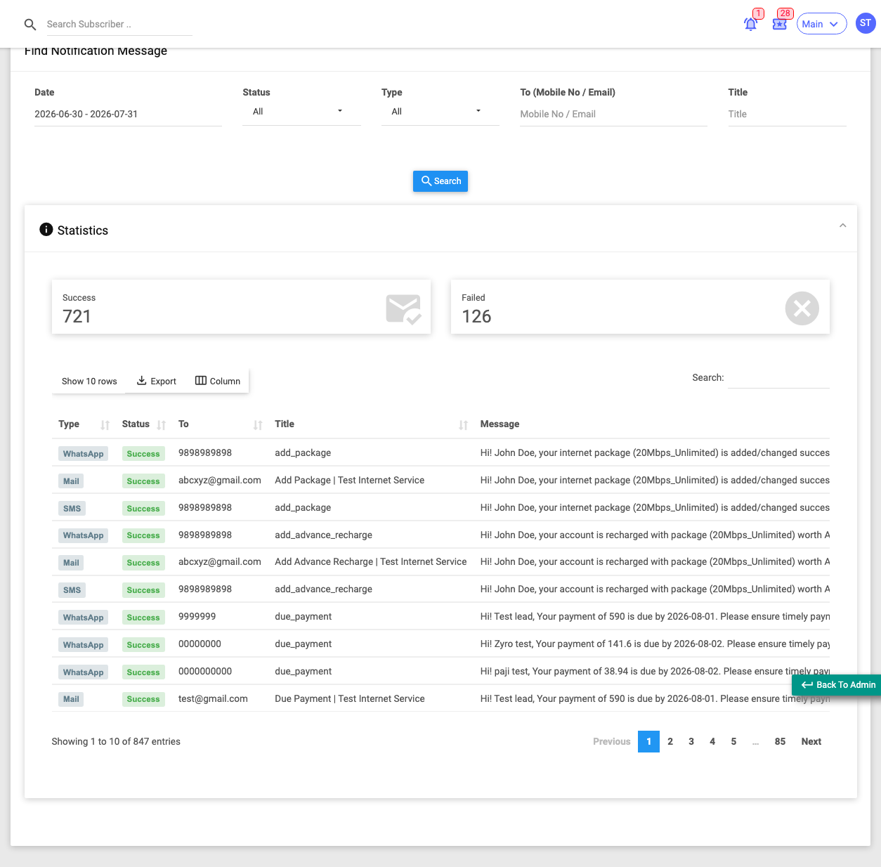
Task: Open the Type filter dropdown
Action: (440, 112)
